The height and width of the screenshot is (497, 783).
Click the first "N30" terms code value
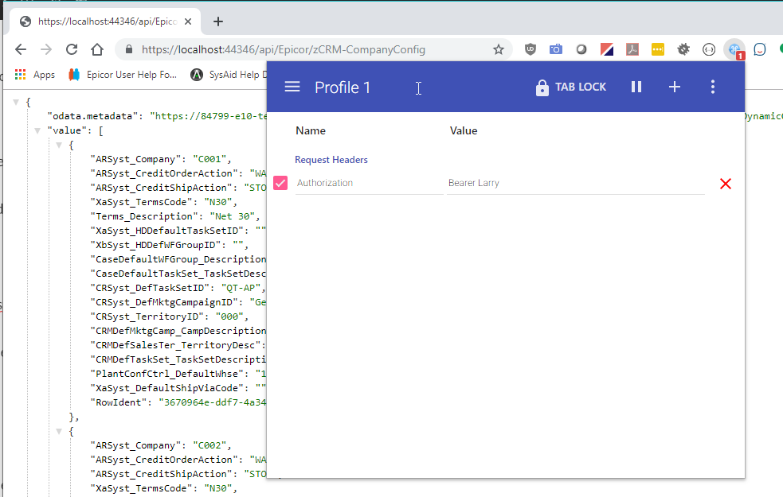[x=217, y=202]
